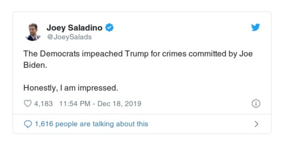Click the Dec 18, 2019 date
This screenshot has height=147, width=284.
tap(119, 104)
